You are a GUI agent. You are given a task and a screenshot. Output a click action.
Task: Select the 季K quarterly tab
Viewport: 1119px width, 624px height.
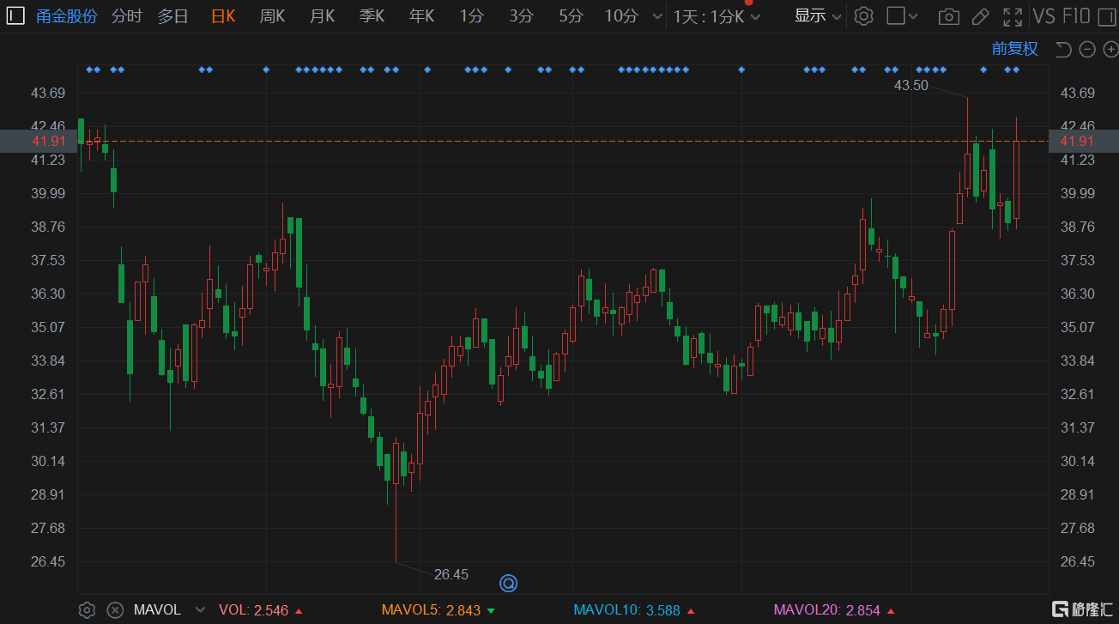[x=372, y=15]
